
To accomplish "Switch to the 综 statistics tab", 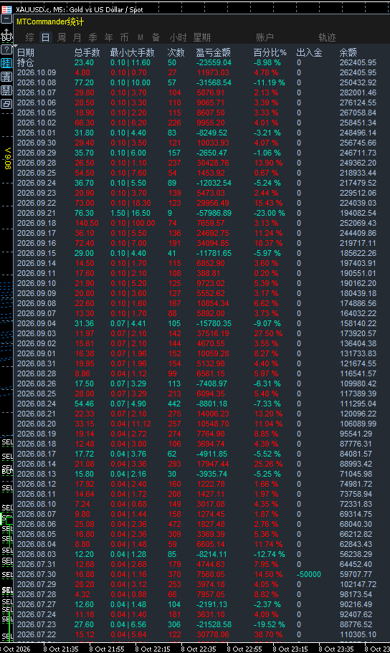I will [x=29, y=37].
